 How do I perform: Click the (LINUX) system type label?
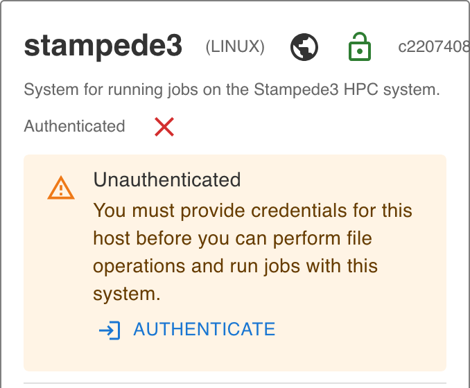pos(235,47)
